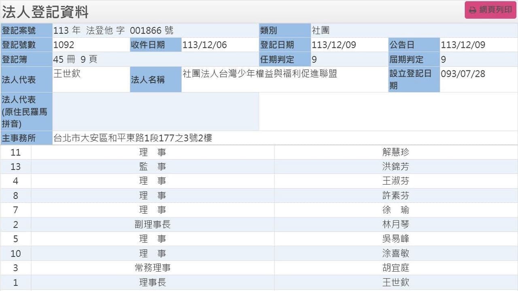Viewport: 518px width, 291px height.
Task: Click row number 7 in the list
Action: (x=15, y=210)
